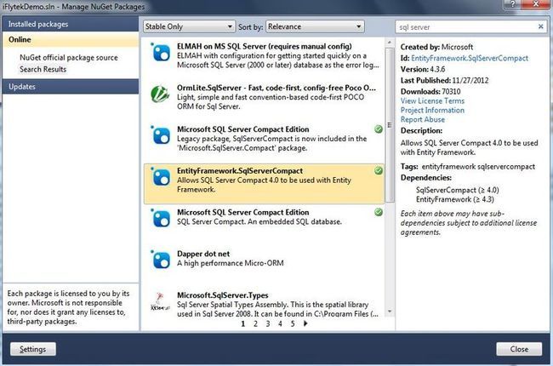Image resolution: width=553 pixels, height=366 pixels.
Task: Click the scroll down arrow of the package list
Action: (390, 312)
